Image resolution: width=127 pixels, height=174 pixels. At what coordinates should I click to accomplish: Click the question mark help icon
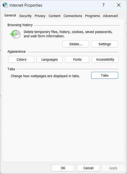[x=104, y=5]
